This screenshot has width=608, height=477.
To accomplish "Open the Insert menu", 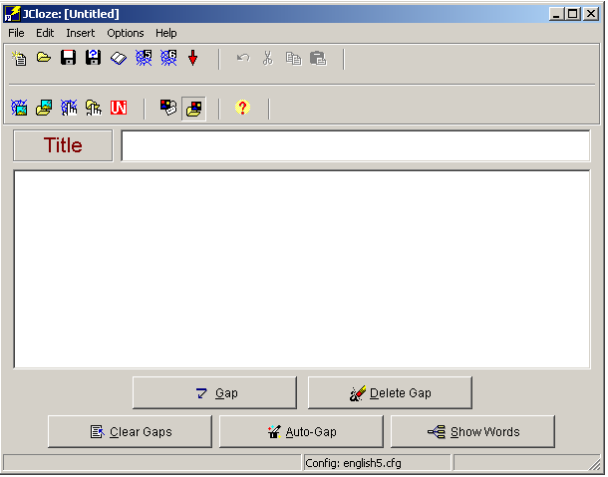I will pos(81,33).
